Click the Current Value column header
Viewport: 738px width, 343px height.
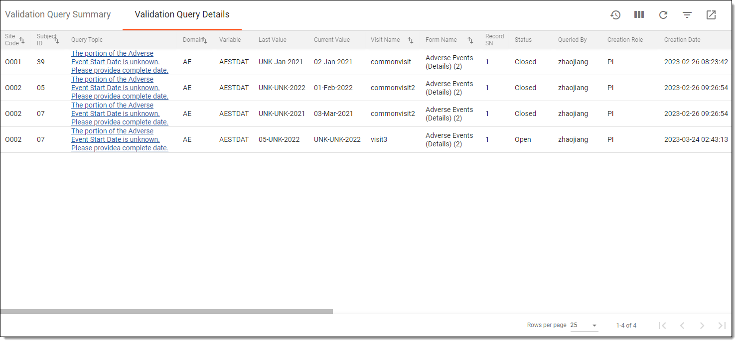pyautogui.click(x=332, y=40)
